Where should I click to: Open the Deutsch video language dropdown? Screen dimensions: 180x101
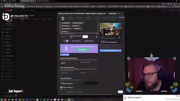pos(69,63)
